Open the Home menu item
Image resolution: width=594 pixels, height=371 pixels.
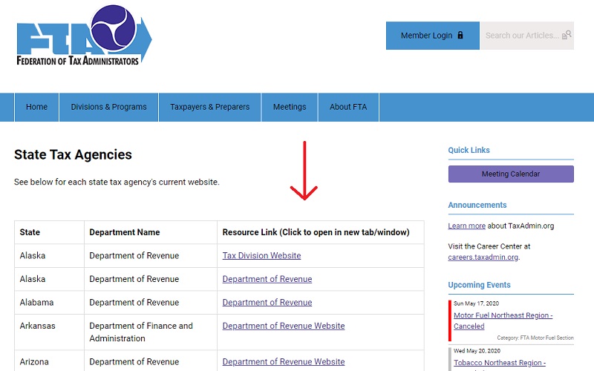(36, 107)
